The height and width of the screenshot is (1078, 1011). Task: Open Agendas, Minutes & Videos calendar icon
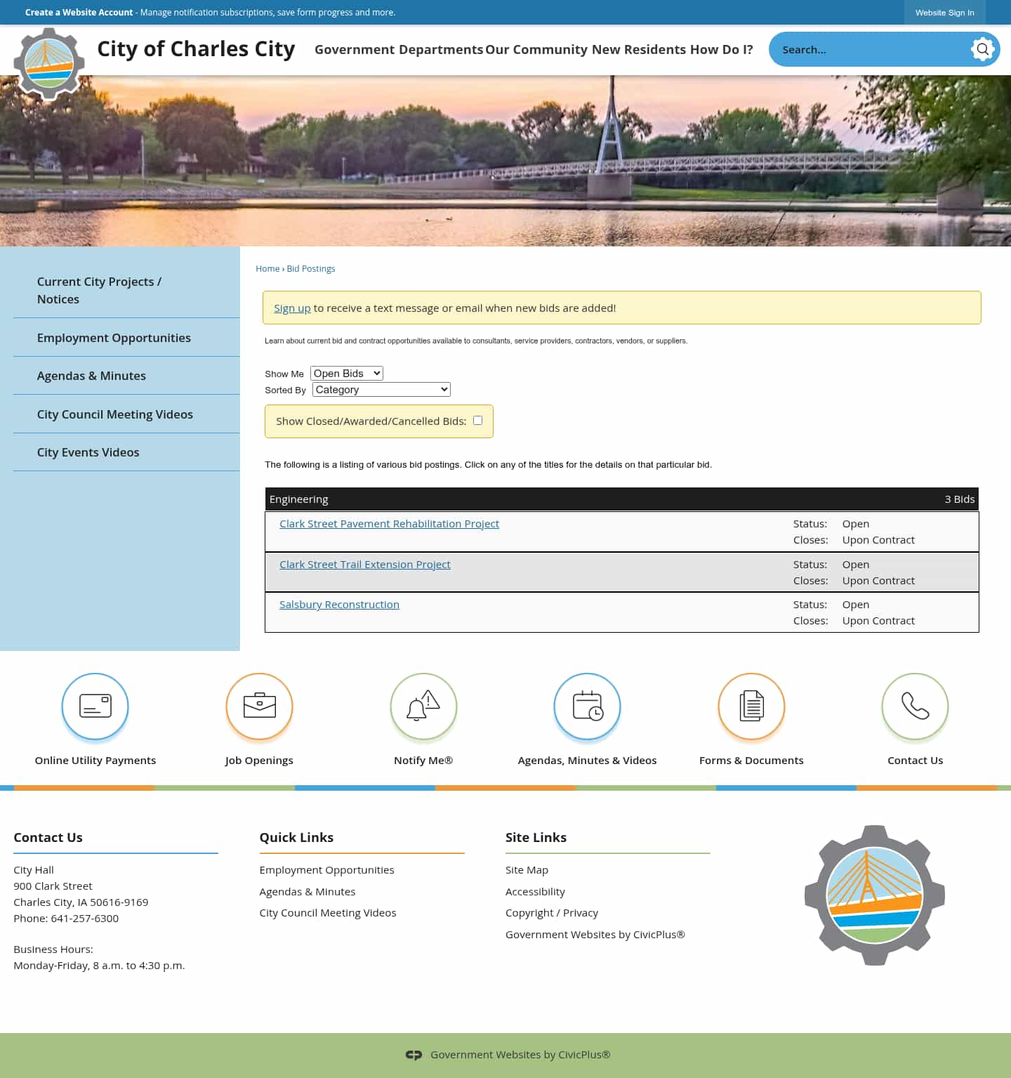tap(588, 706)
